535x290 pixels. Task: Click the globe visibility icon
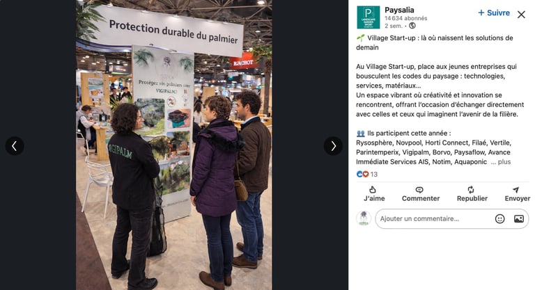click(x=412, y=26)
